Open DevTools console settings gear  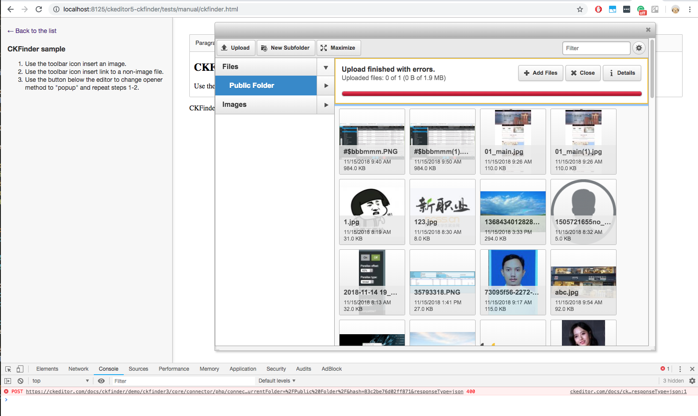[692, 381]
